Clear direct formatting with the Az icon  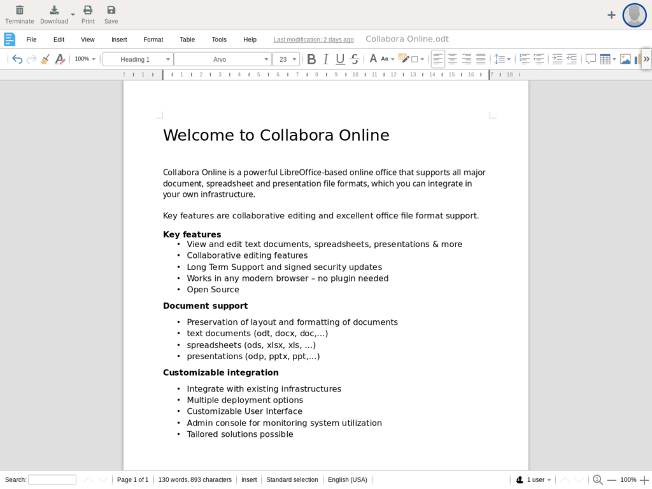point(60,59)
